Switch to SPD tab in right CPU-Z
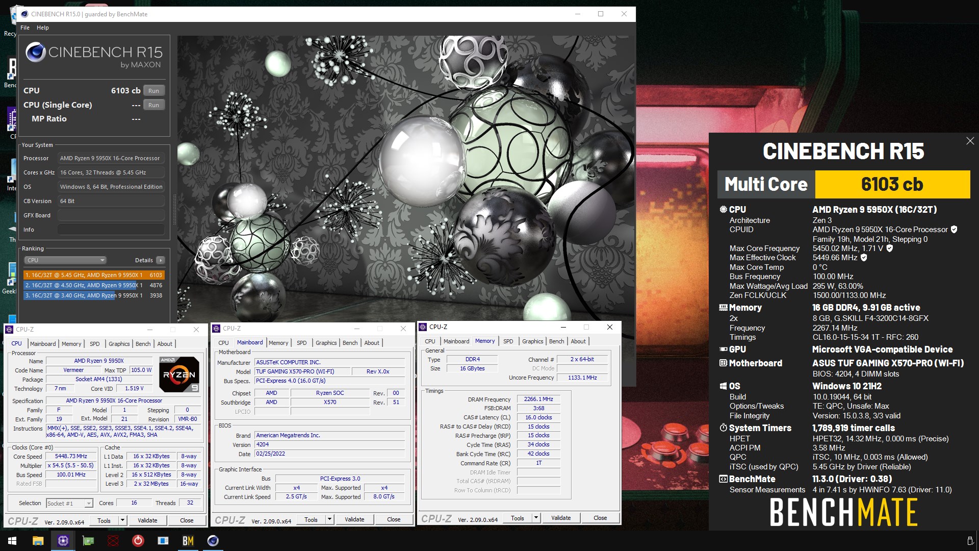 508,341
